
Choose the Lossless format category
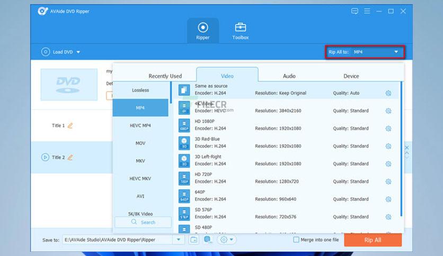pos(140,90)
